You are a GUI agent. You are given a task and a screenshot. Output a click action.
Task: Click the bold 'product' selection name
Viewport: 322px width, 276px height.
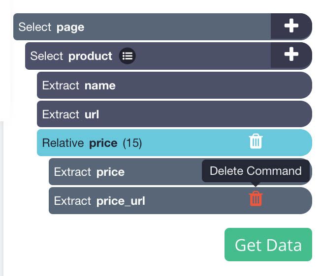91,56
